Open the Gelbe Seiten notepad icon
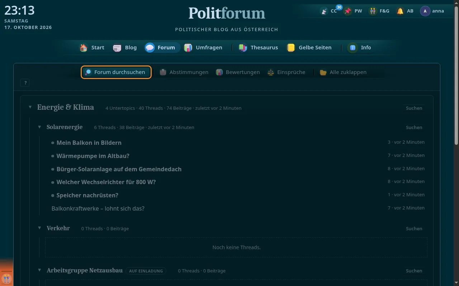This screenshot has height=286, width=459. [x=291, y=48]
